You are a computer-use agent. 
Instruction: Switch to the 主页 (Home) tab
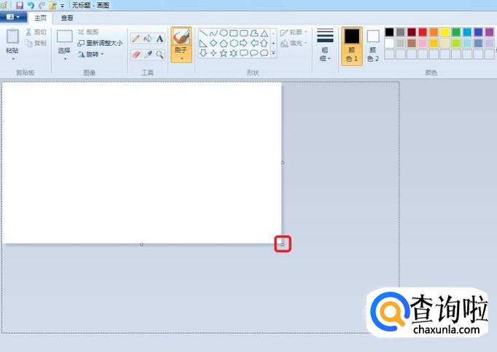[40, 18]
